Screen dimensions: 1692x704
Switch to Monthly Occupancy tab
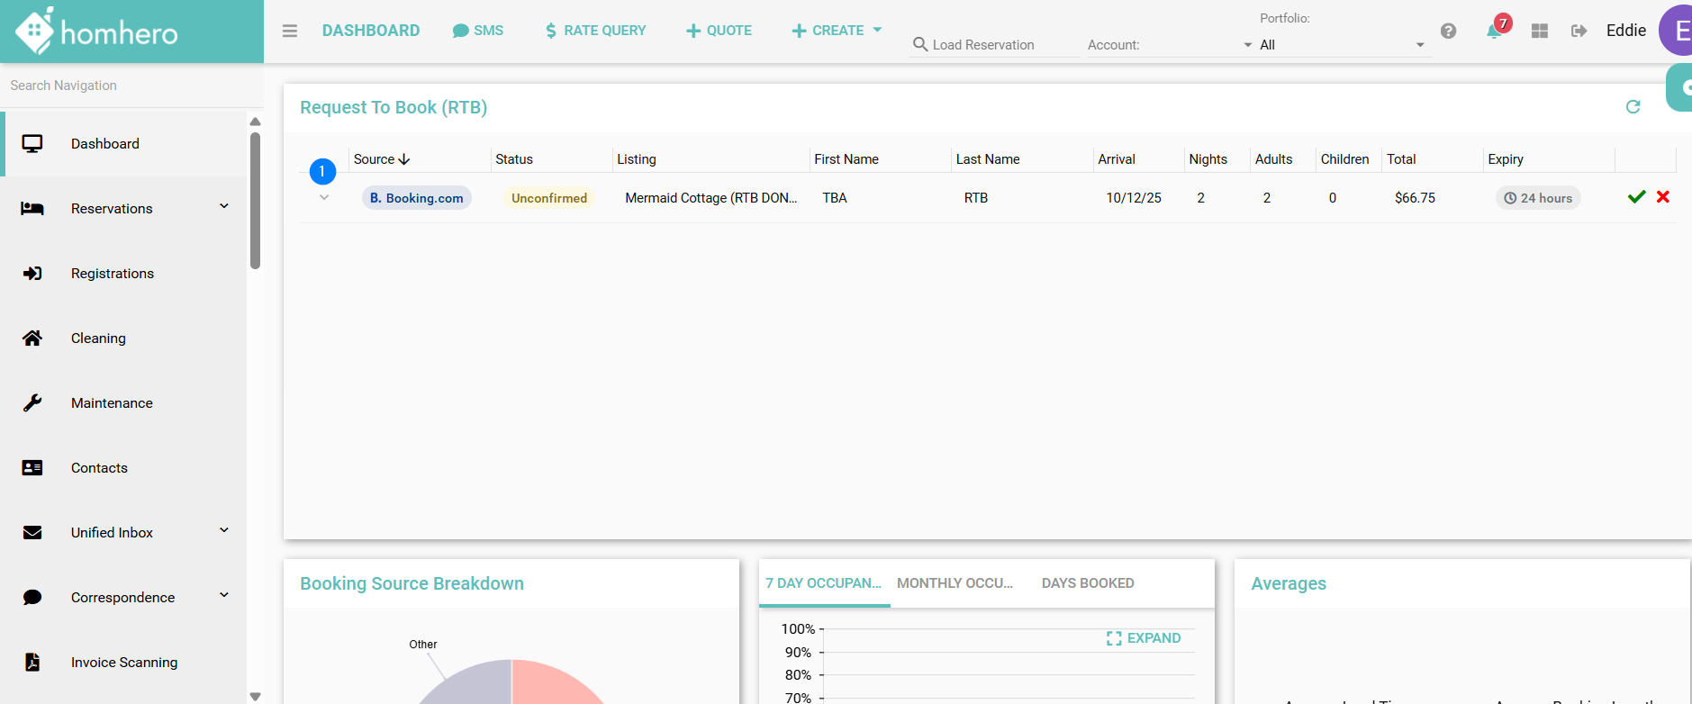pyautogui.click(x=955, y=583)
